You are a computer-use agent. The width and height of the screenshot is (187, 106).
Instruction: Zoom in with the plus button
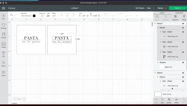pyautogui.click(x=24, y=99)
